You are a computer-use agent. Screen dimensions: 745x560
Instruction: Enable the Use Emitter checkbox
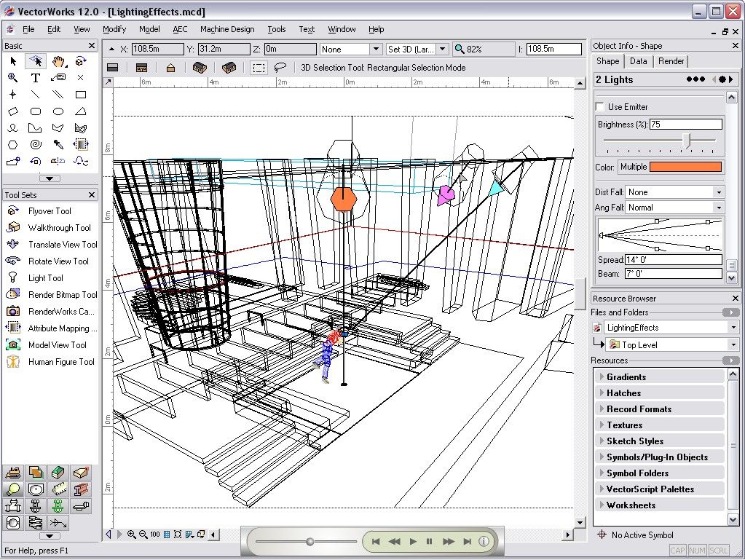point(601,107)
